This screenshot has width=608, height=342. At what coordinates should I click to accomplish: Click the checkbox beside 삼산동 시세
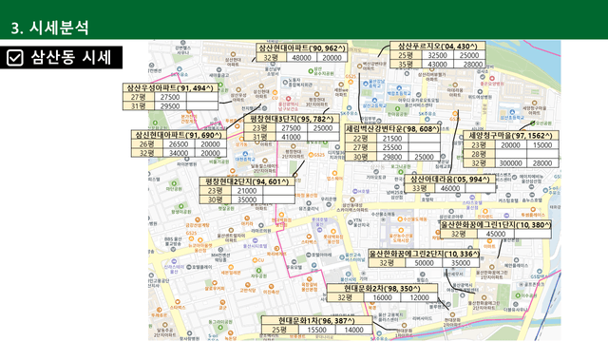point(15,58)
